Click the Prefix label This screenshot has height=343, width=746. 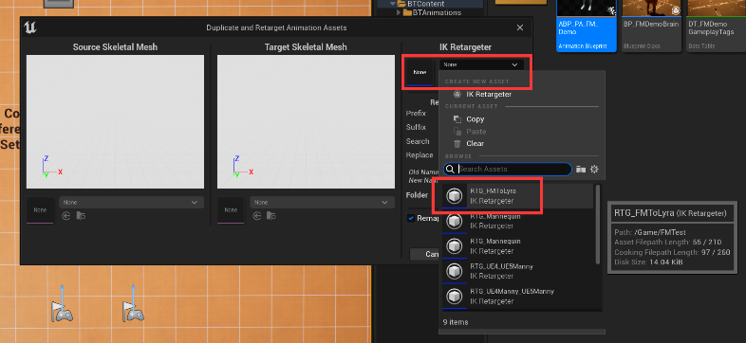tap(416, 114)
